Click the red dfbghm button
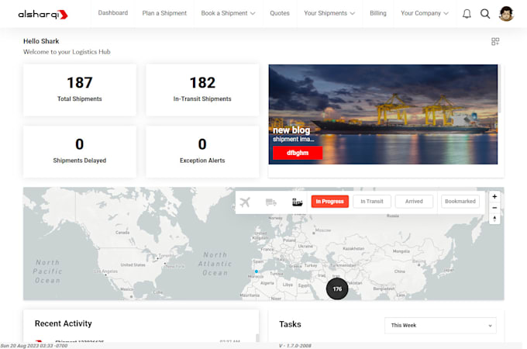 coord(298,153)
